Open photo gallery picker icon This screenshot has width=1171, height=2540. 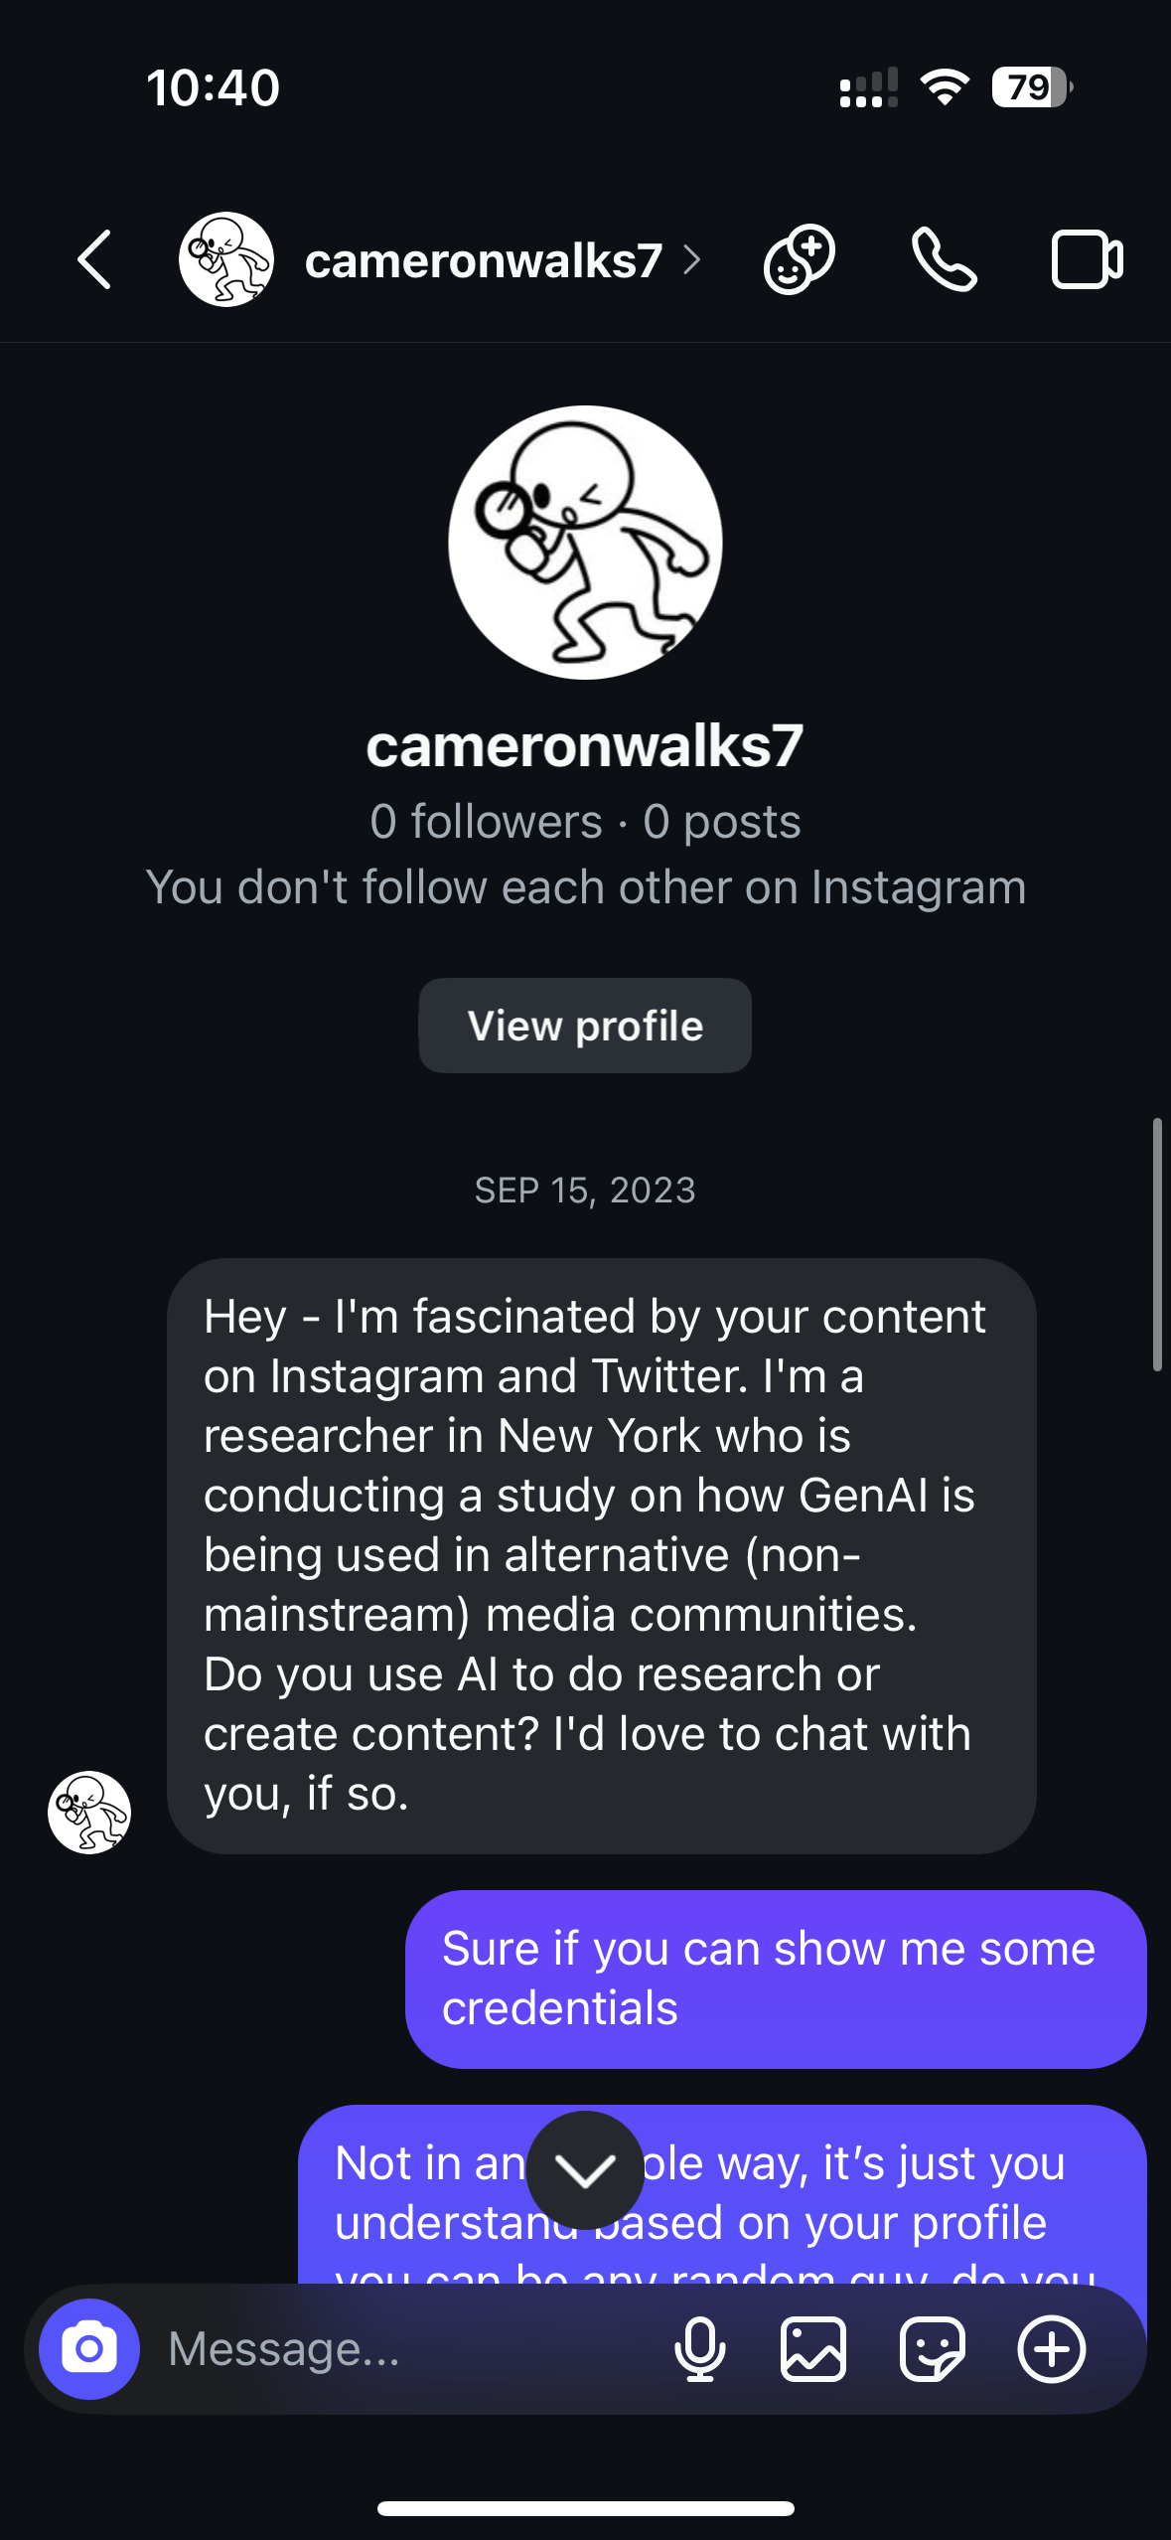point(813,2349)
